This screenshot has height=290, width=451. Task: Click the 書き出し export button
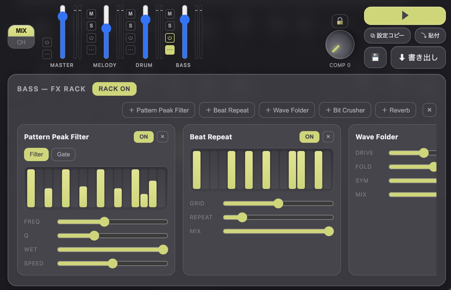click(418, 57)
